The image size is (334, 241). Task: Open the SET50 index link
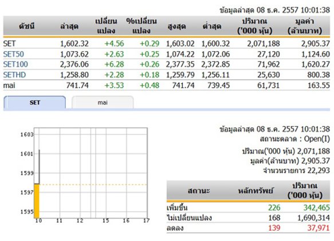[x=13, y=54]
